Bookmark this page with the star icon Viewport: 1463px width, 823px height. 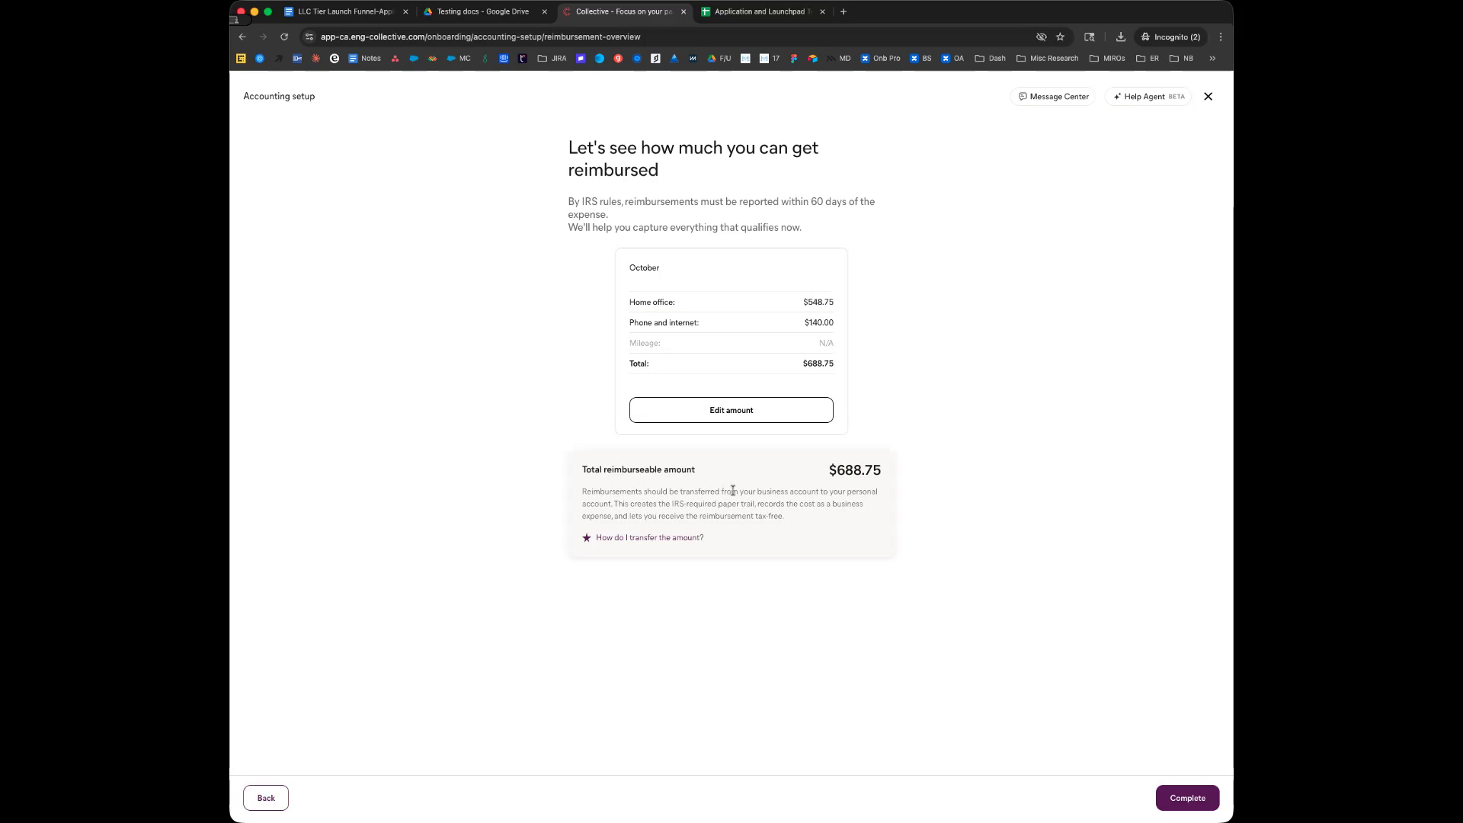pos(1060,37)
